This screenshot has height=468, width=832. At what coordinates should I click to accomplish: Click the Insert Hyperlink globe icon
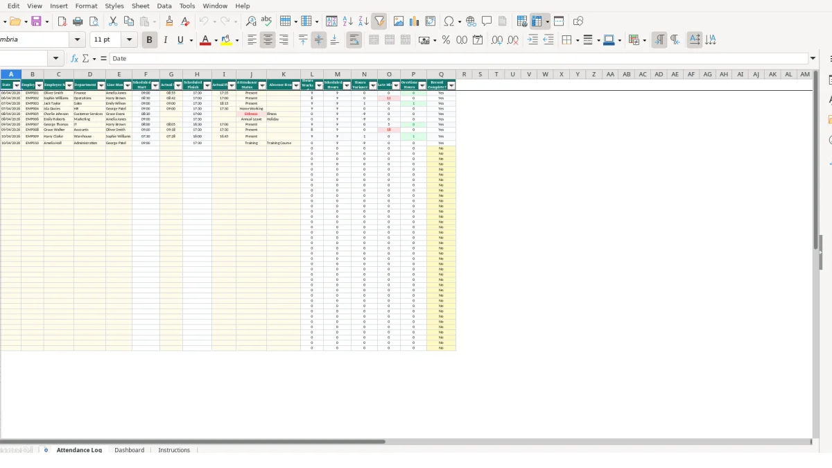click(x=471, y=21)
